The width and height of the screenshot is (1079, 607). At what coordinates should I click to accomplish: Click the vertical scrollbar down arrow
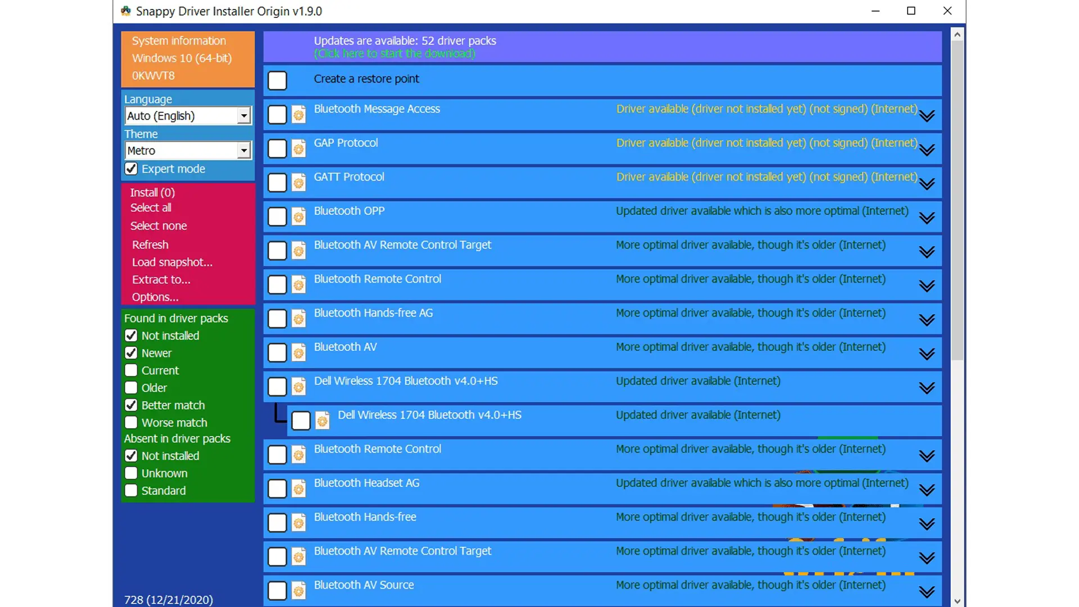click(958, 601)
